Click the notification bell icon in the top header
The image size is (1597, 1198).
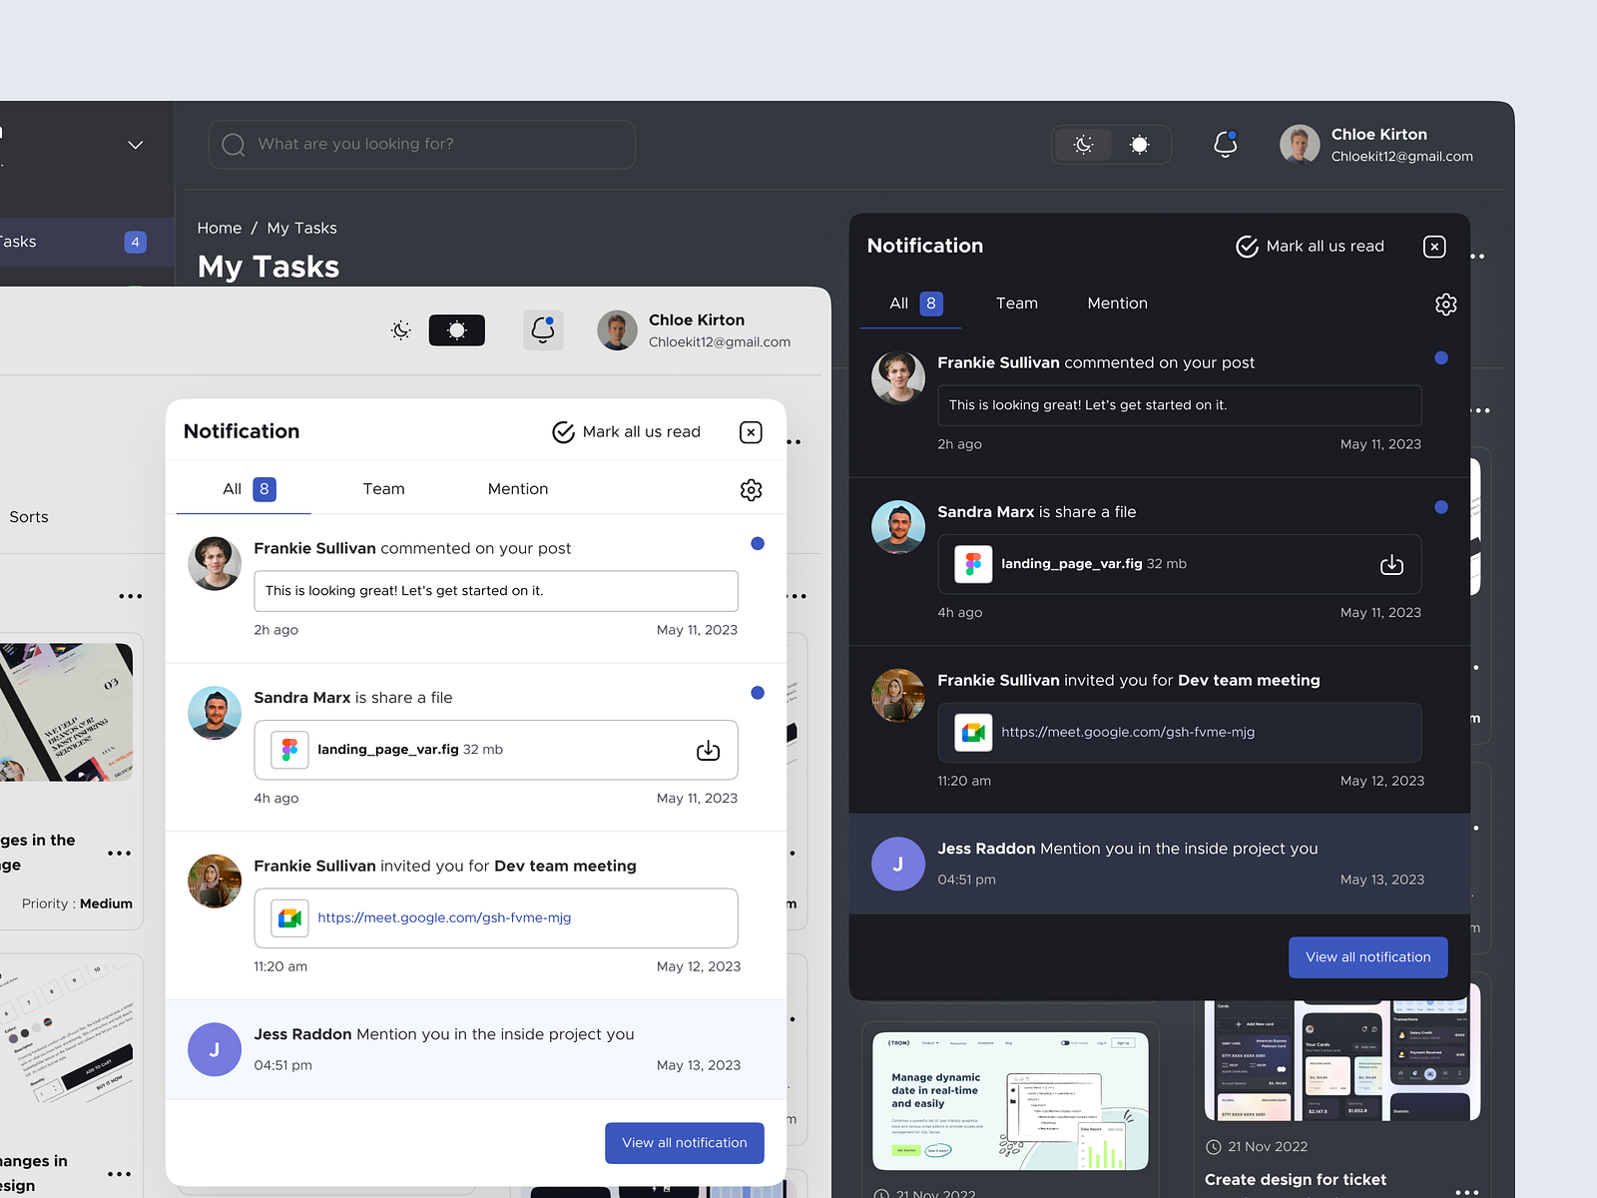1226,144
